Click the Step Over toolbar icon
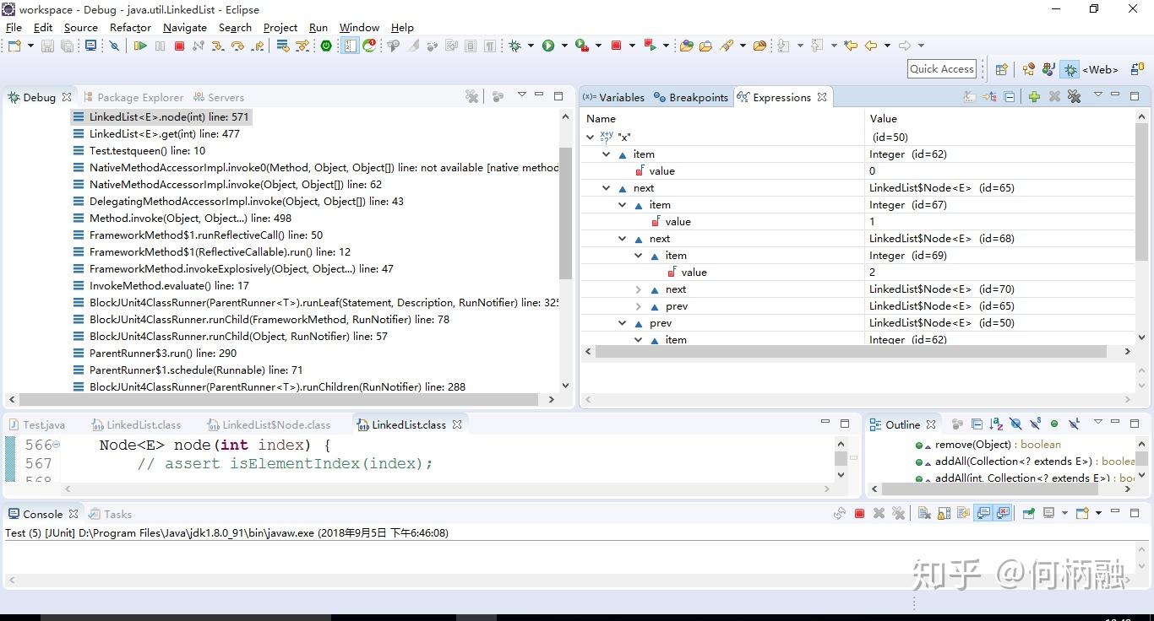Screen dimensions: 1154x621 click(237, 46)
